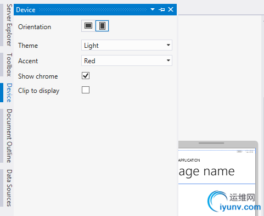Image resolution: width=264 pixels, height=216 pixels.
Task: Open the Theme dropdown
Action: point(127,45)
